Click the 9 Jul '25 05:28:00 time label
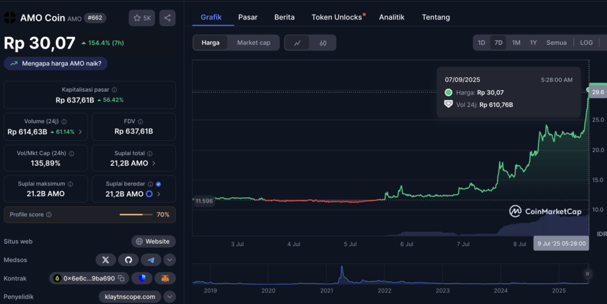 [x=561, y=244]
